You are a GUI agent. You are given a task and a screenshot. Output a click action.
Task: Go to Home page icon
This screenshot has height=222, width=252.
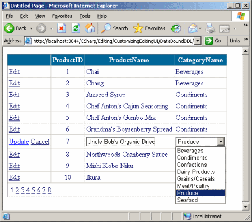pyautogui.click(x=90, y=28)
